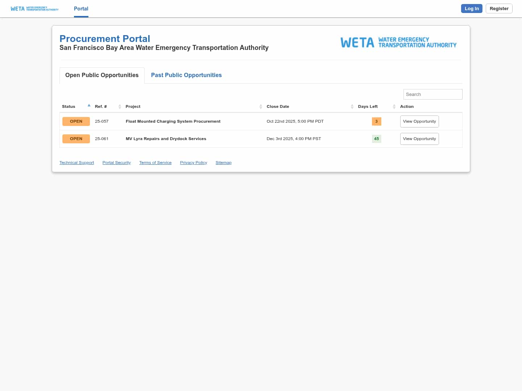Screen dimensions: 522x391
Task: Sort by Close Date column arrows
Action: point(352,106)
